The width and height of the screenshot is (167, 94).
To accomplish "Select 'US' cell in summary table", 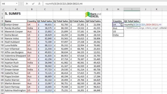I will click(x=118, y=32).
